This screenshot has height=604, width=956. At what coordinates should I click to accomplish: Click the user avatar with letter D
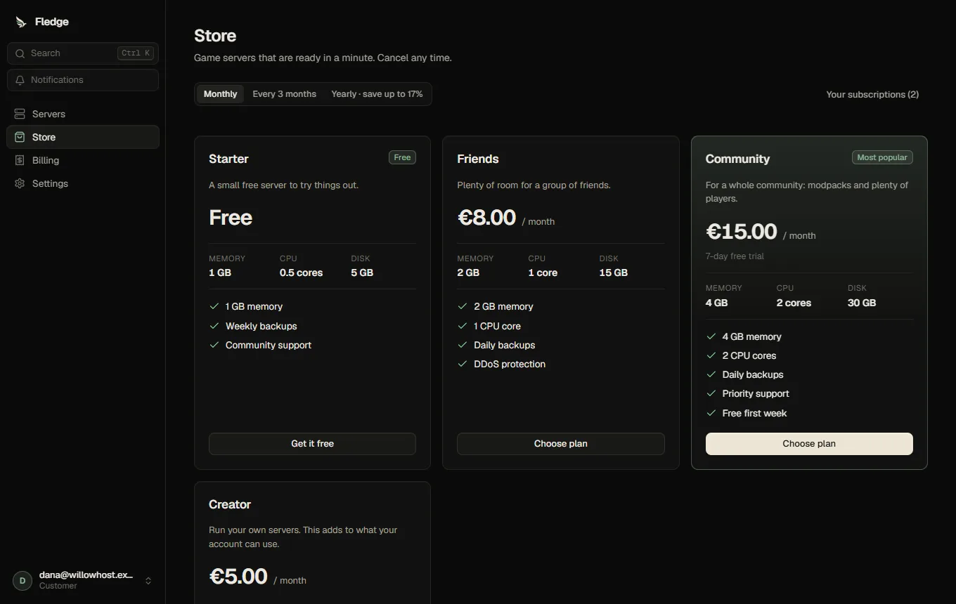tap(22, 581)
